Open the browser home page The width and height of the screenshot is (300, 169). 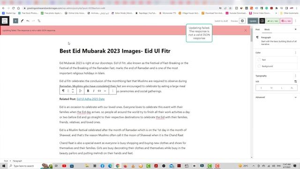pos(18,8)
